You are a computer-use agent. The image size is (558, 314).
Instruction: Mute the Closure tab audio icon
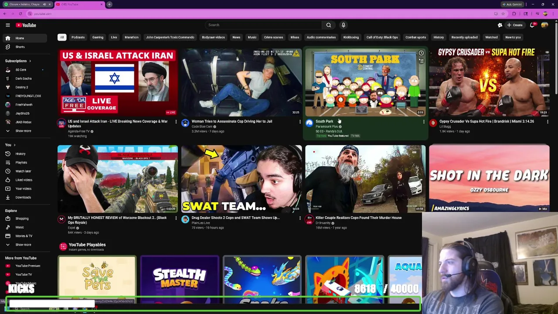tap(44, 4)
